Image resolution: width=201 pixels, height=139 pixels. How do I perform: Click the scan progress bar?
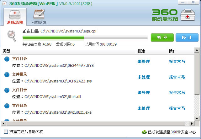[x=85, y=37]
